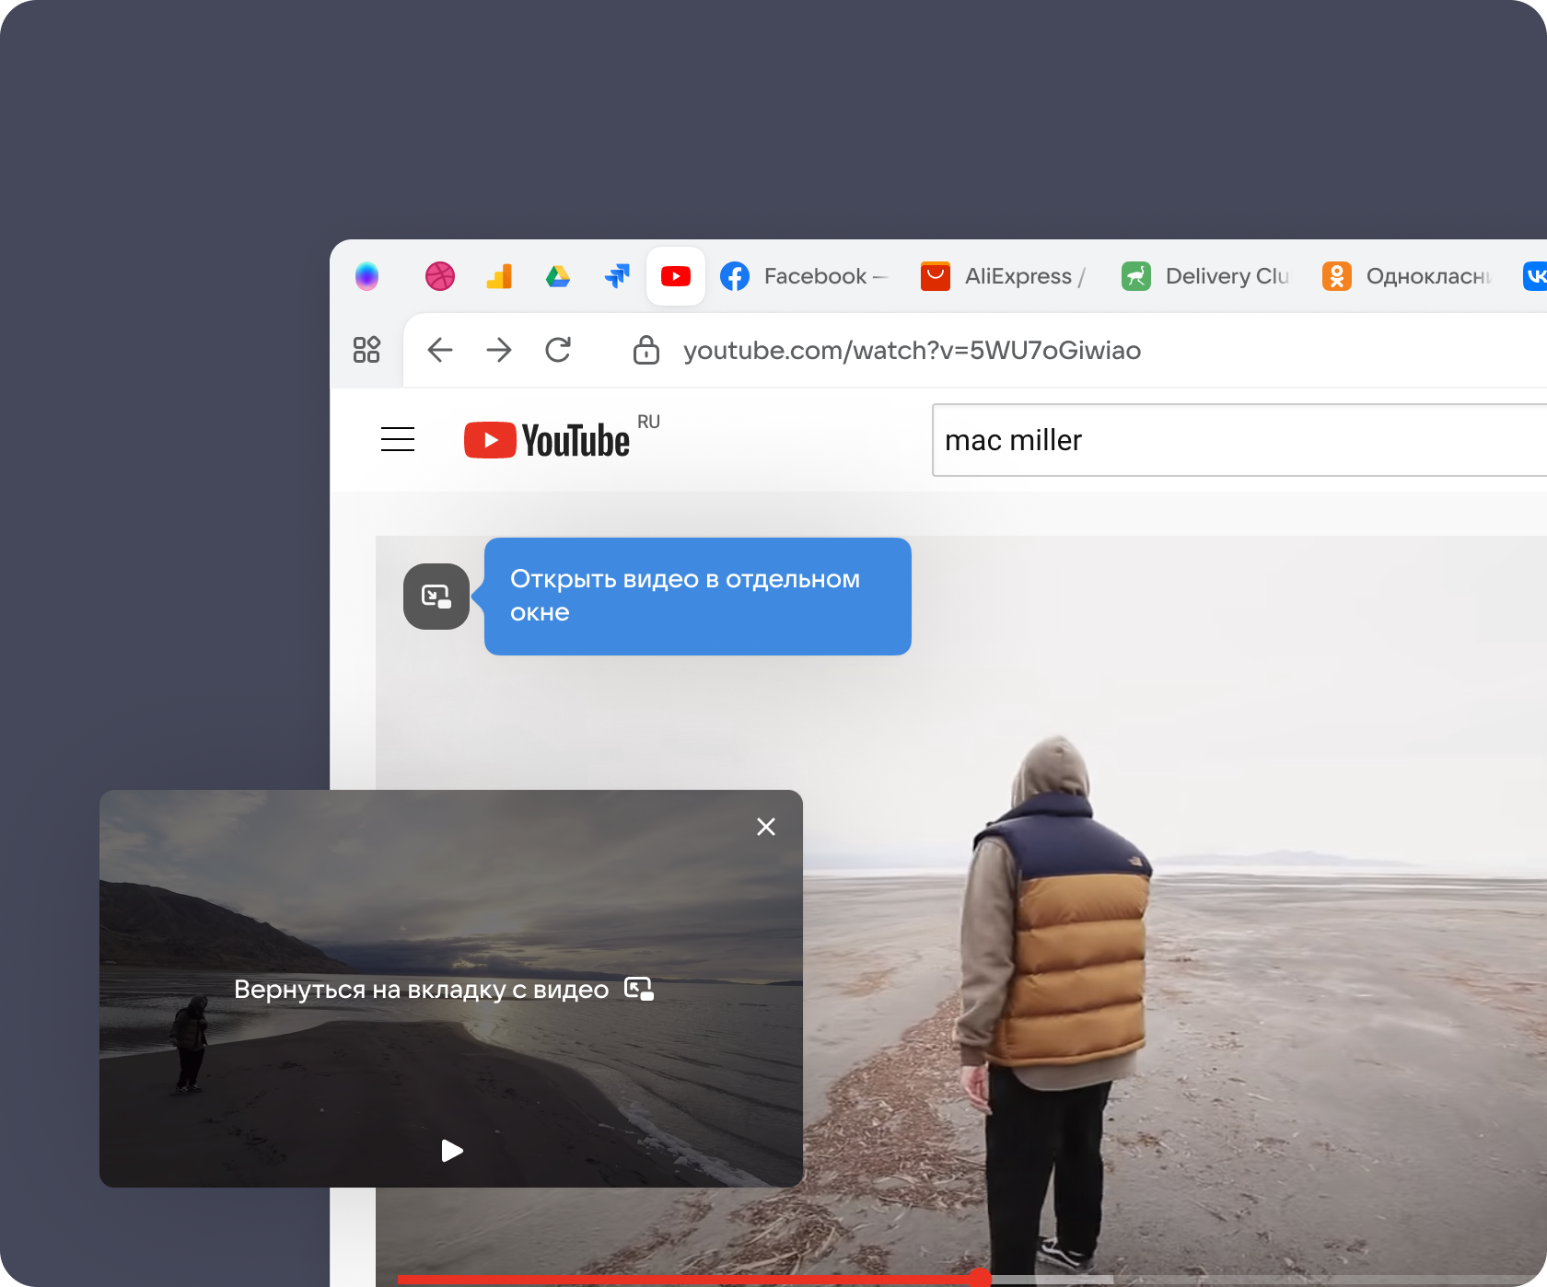Go back to the previous page
This screenshot has height=1287, width=1547.
tap(440, 350)
